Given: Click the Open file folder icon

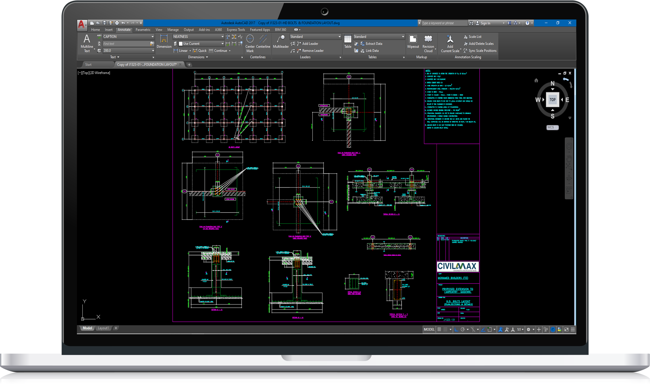Looking at the screenshot, I should (x=98, y=23).
